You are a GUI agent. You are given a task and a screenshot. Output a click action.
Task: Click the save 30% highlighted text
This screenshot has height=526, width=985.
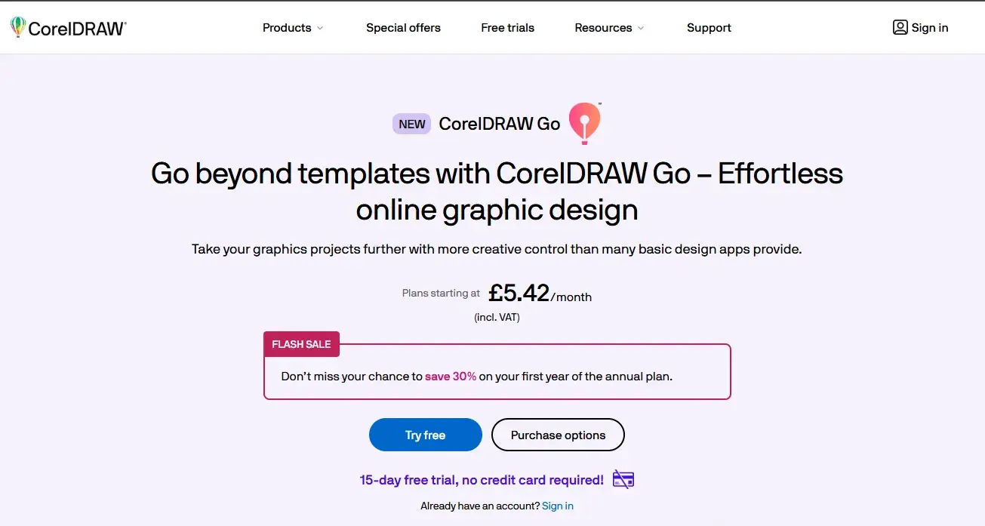[451, 376]
